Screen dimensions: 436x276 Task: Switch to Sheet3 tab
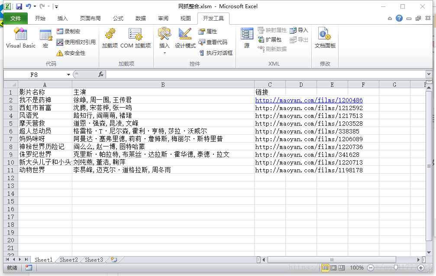[x=94, y=260]
